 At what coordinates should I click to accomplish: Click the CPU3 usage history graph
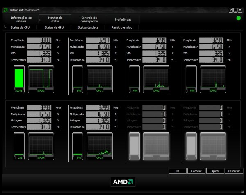213,79
